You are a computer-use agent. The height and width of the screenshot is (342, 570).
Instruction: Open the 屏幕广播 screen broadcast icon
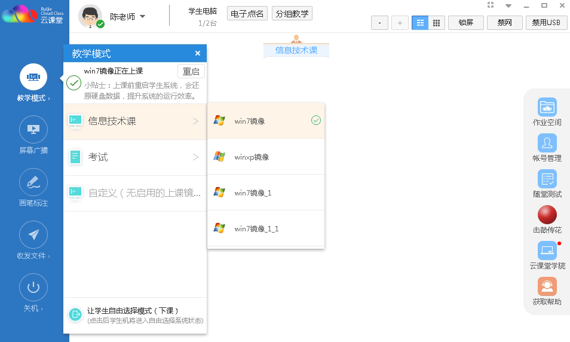point(33,129)
